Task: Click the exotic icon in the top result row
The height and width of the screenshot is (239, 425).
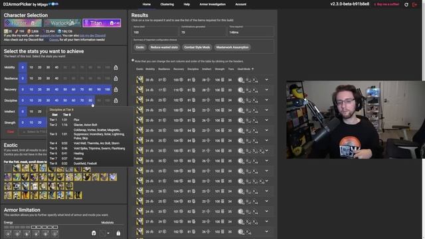Action: [139, 80]
